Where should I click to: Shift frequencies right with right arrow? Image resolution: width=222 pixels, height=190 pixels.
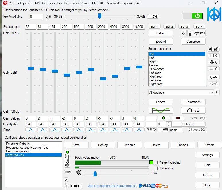pyautogui.click(x=203, y=33)
